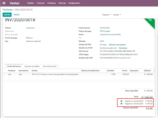Click the CREAR button
158x118 pixels.
[16, 15]
